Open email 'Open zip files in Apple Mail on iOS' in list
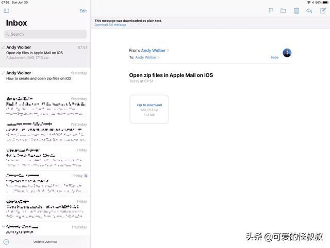330x248 pixels. coord(45,55)
